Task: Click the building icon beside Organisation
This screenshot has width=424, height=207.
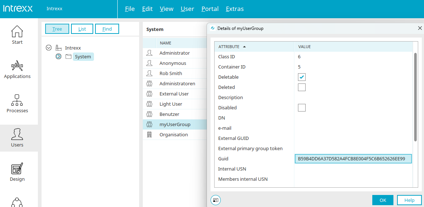Action: tap(149, 134)
